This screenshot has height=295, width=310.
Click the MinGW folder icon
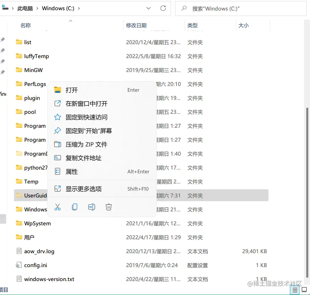click(19, 70)
